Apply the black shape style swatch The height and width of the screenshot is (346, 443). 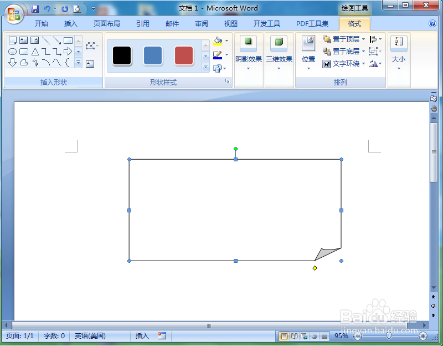coord(122,56)
